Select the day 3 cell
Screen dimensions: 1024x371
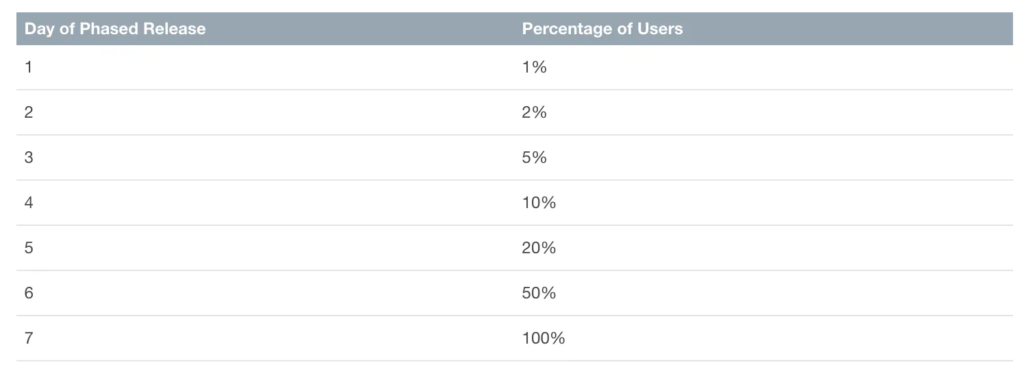[x=28, y=157]
